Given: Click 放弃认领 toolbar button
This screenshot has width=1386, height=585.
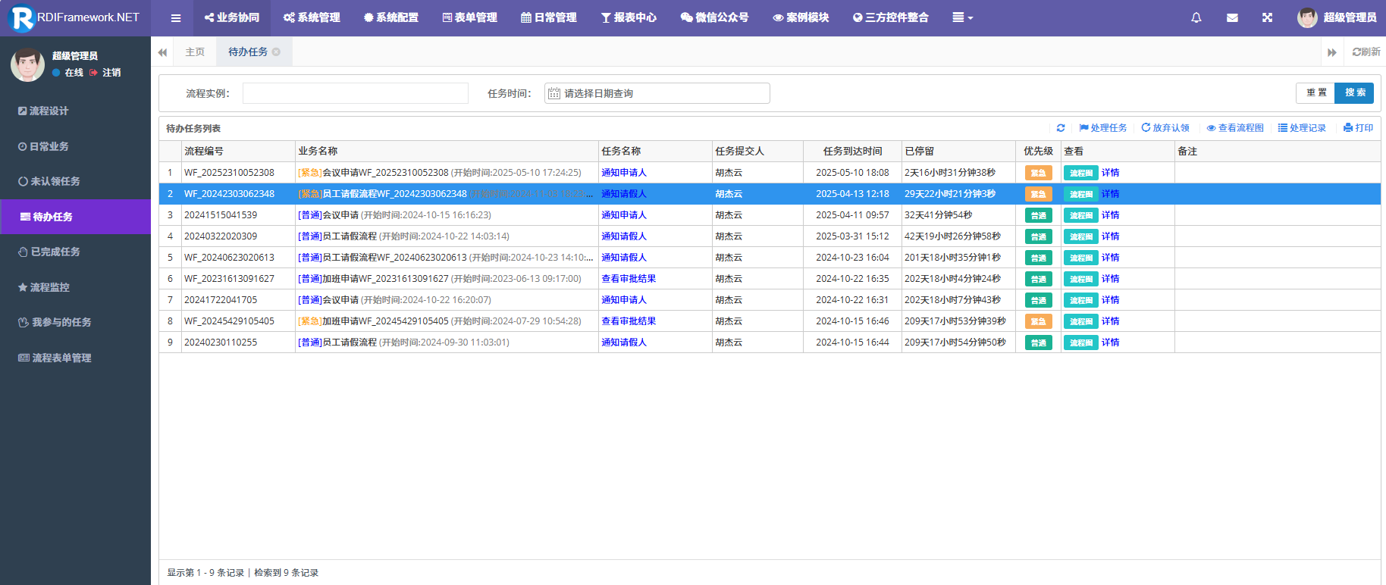Looking at the screenshot, I should [x=1165, y=128].
